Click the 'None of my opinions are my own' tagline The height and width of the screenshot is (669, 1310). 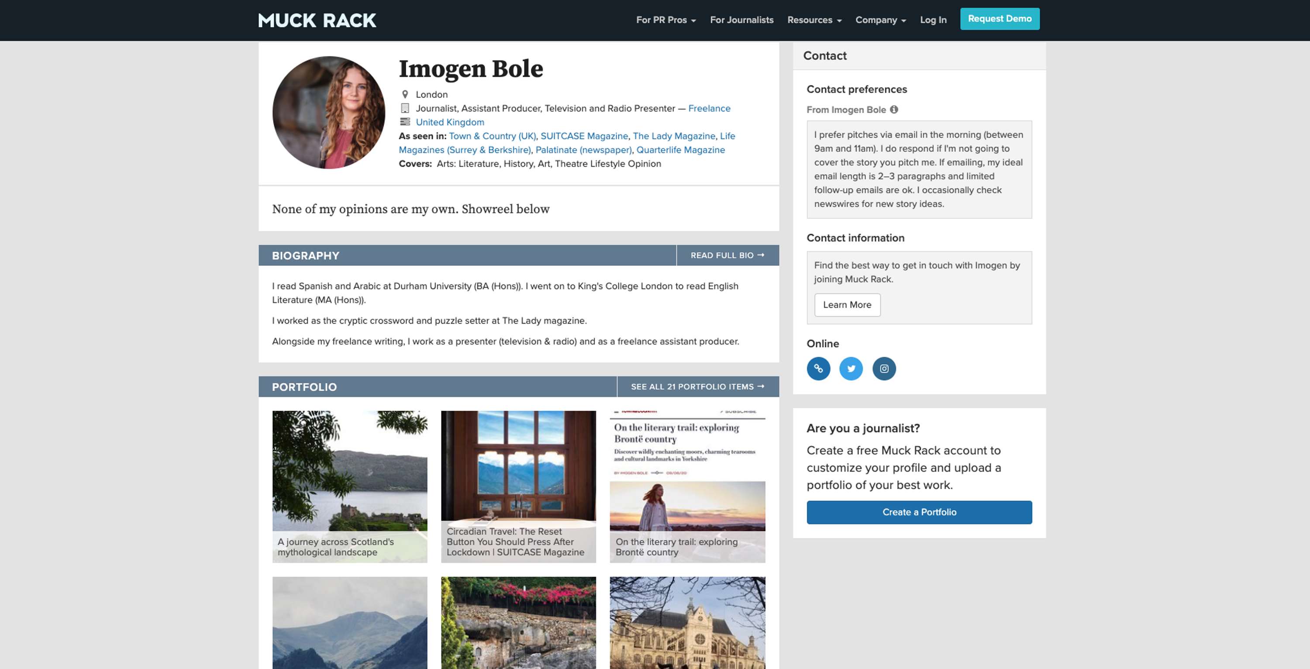(x=411, y=209)
